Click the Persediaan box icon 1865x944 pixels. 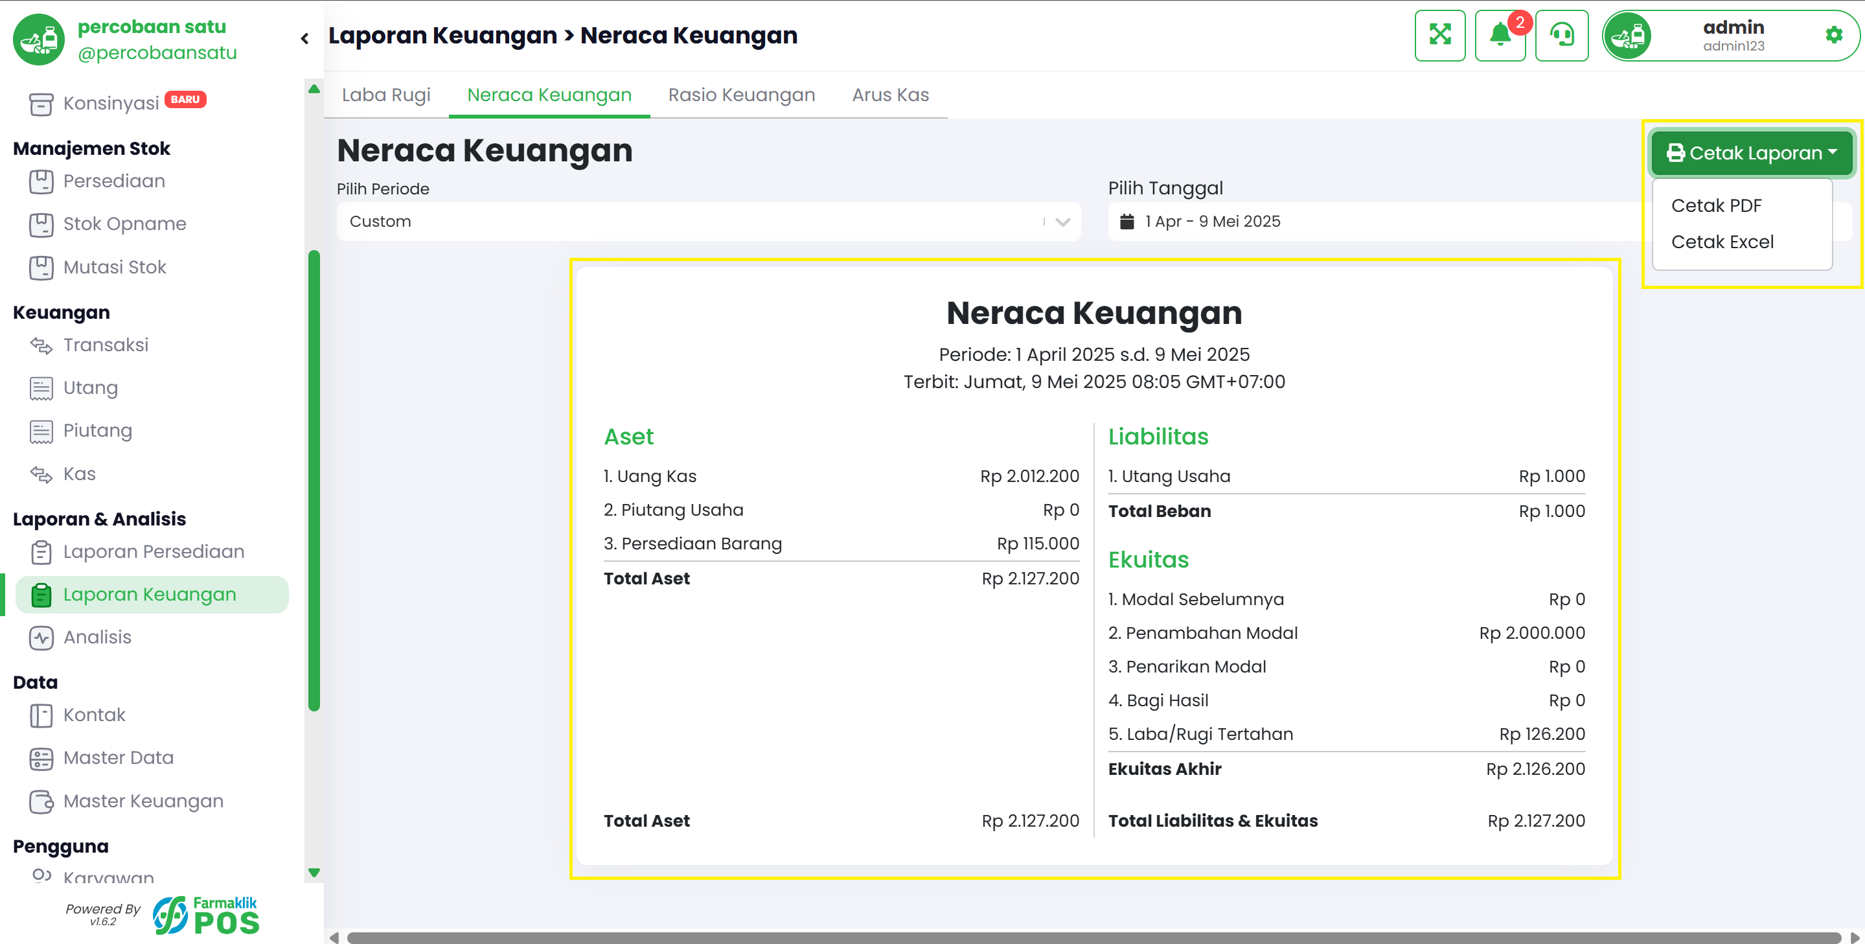tap(41, 181)
